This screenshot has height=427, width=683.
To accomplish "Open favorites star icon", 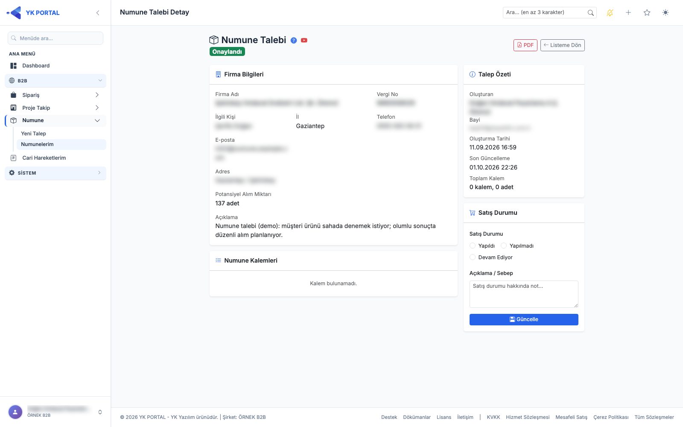I will click(x=647, y=13).
